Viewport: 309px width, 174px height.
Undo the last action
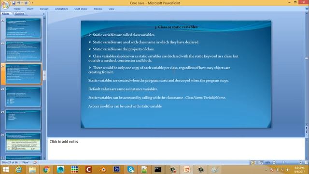[x=19, y=3]
